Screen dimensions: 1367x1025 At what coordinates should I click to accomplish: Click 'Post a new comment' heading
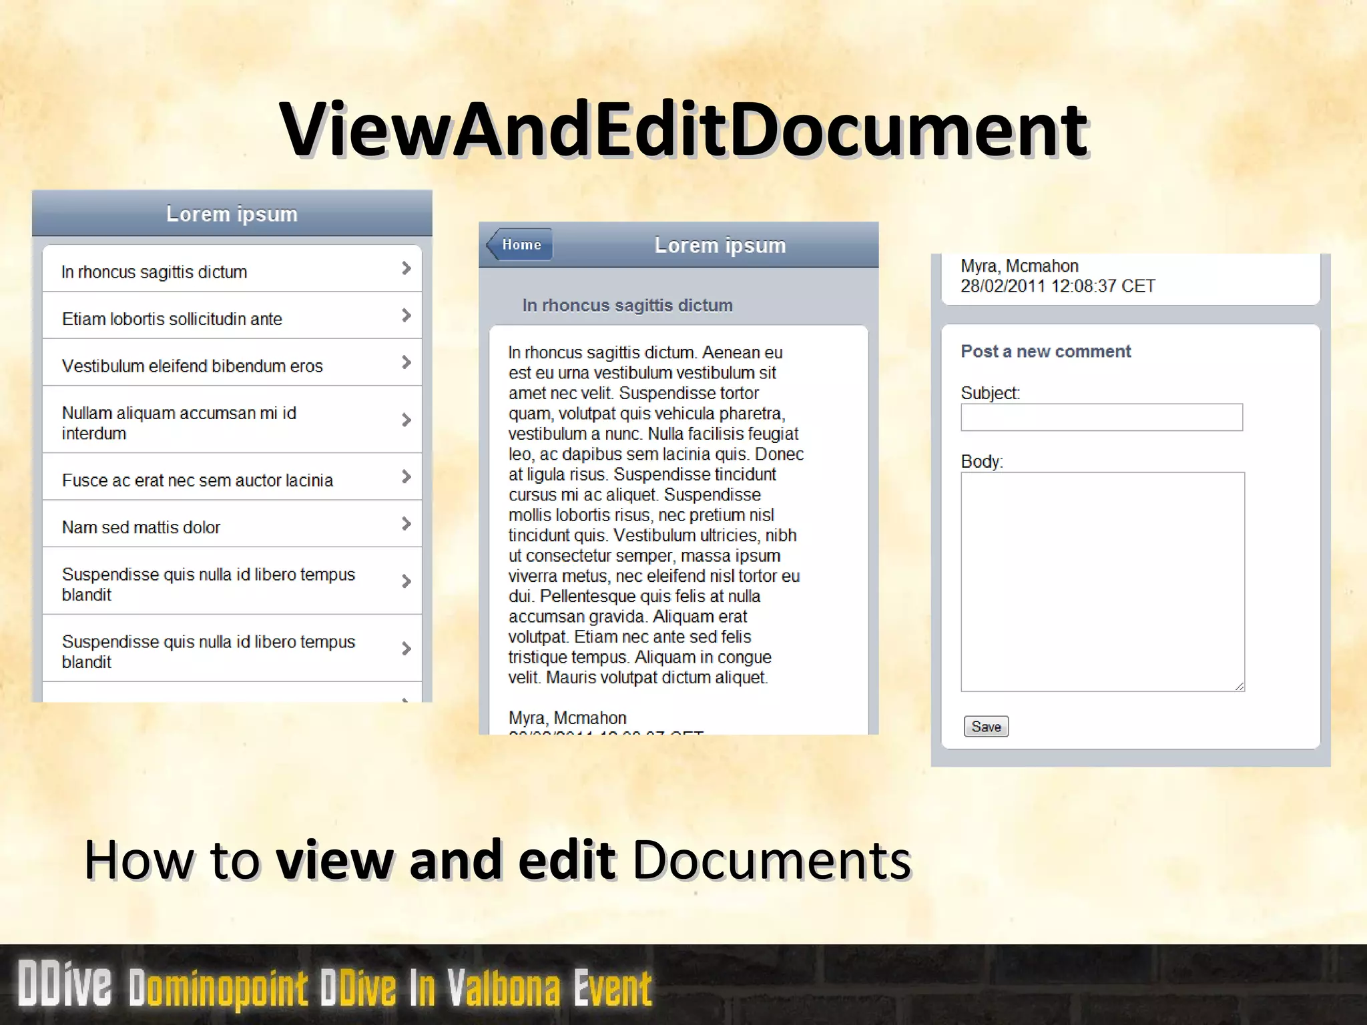pos(1046,352)
